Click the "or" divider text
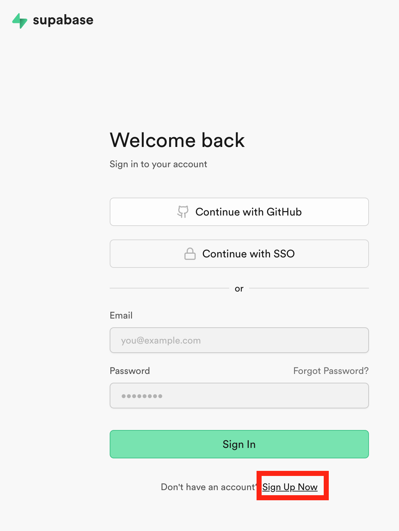 [239, 288]
